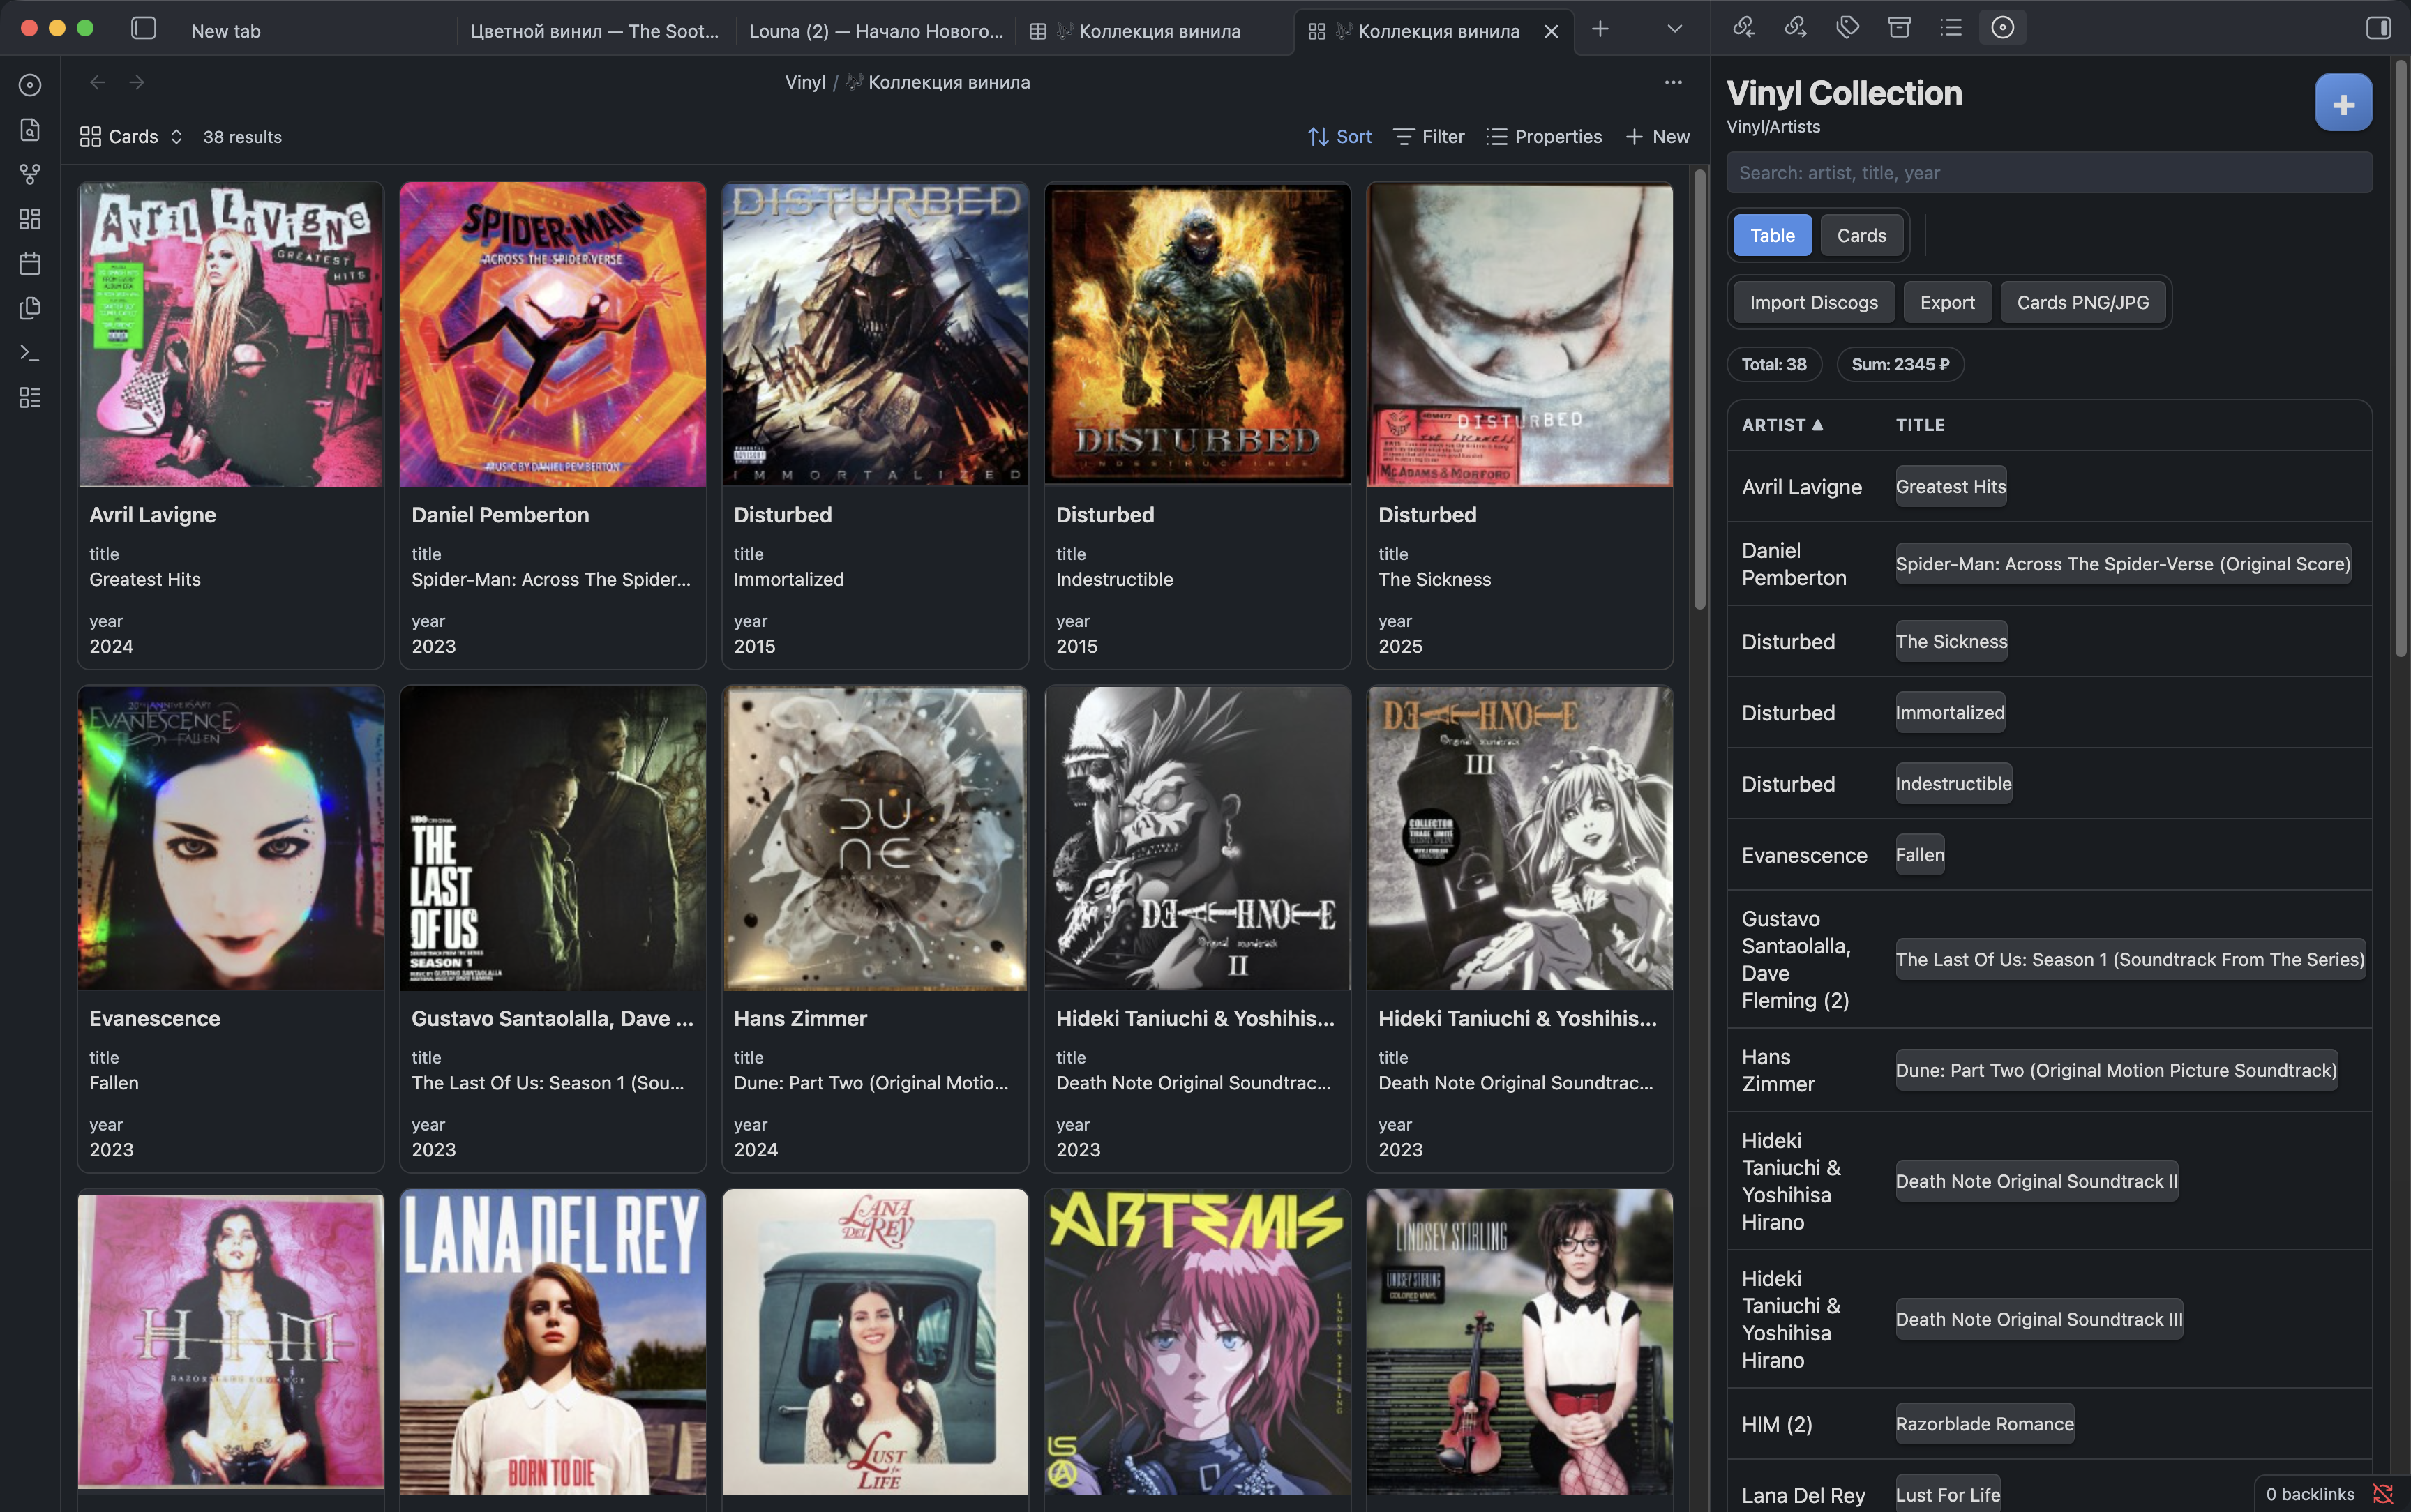Click the Greatest Hits title chip
The image size is (2411, 1512).
(x=1950, y=486)
